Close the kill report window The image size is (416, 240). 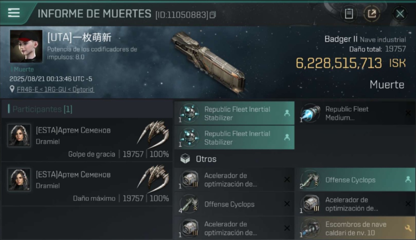[400, 14]
